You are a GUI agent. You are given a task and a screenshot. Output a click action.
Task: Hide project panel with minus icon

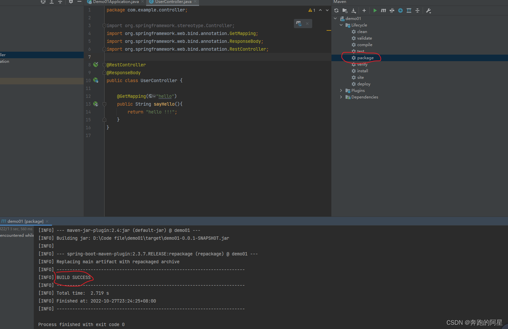(x=79, y=2)
